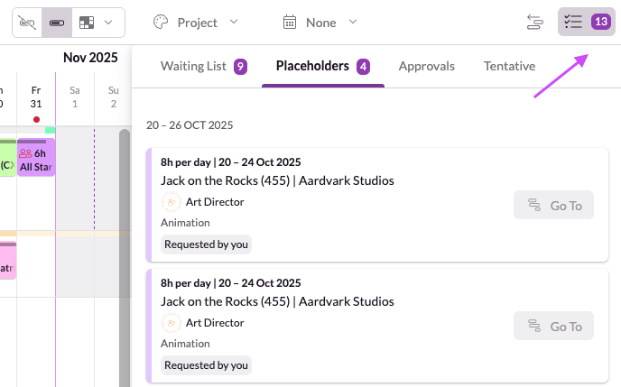Expand the view options chevron
The width and height of the screenshot is (621, 387).
click(109, 22)
